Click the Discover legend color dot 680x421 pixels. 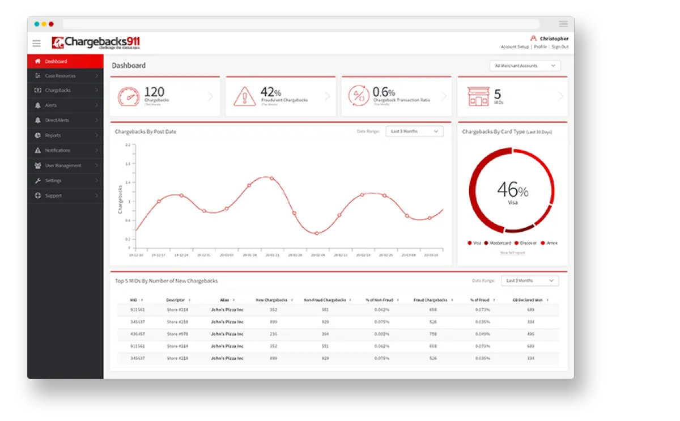coord(516,243)
